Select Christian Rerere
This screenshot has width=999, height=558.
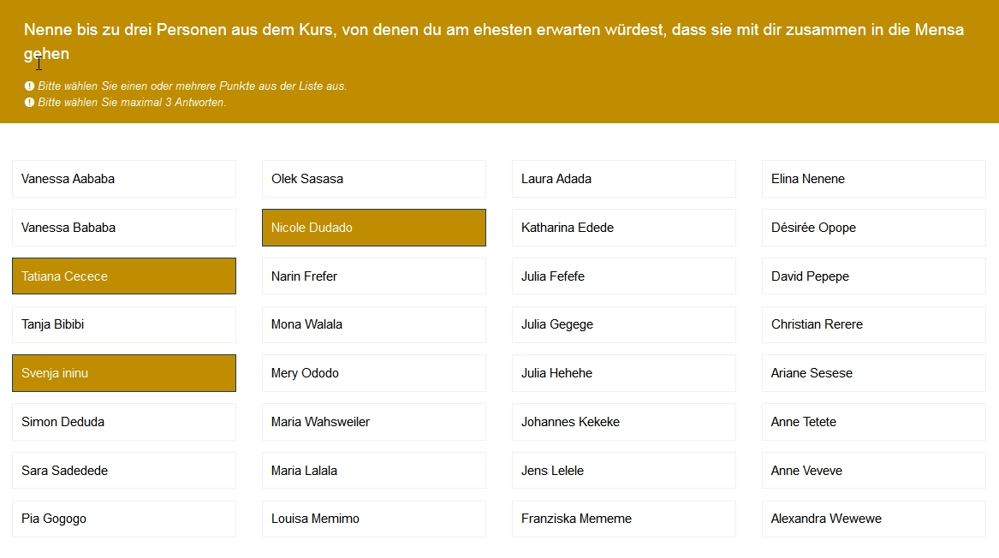click(874, 324)
